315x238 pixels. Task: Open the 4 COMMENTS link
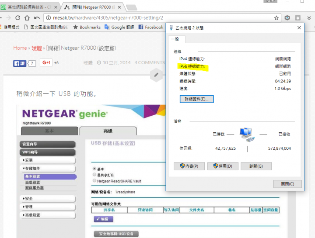150,62
